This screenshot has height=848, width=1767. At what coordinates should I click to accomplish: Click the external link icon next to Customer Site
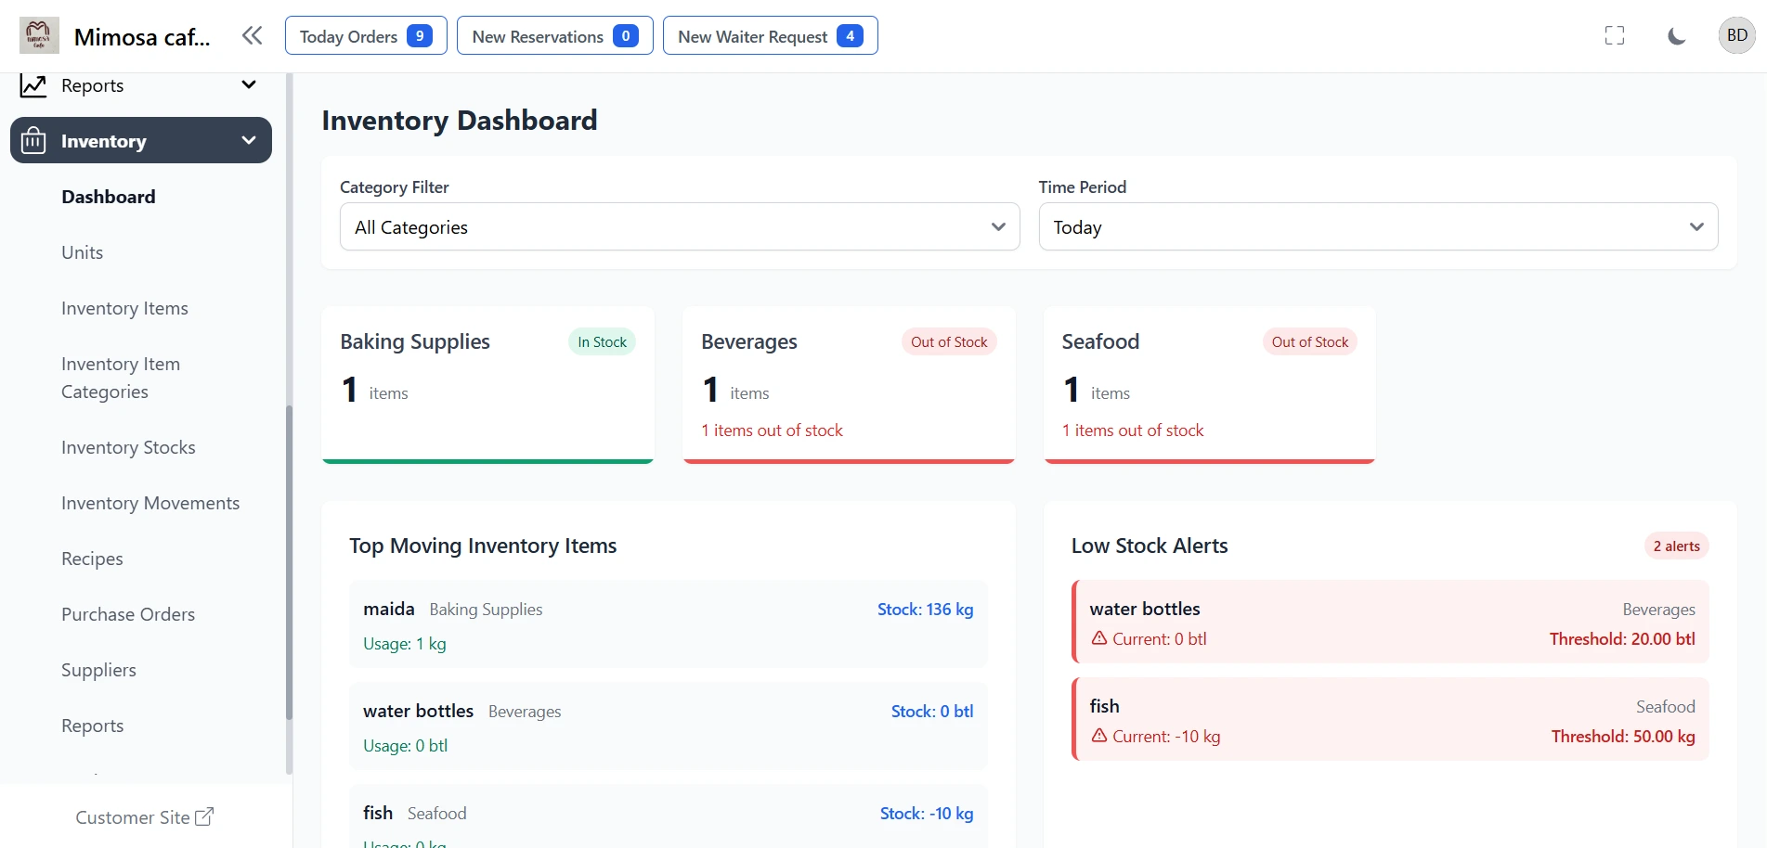203,816
